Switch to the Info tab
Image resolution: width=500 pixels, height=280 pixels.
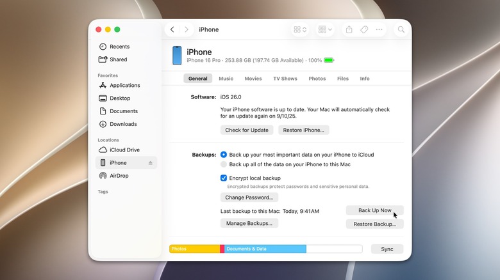pos(365,79)
